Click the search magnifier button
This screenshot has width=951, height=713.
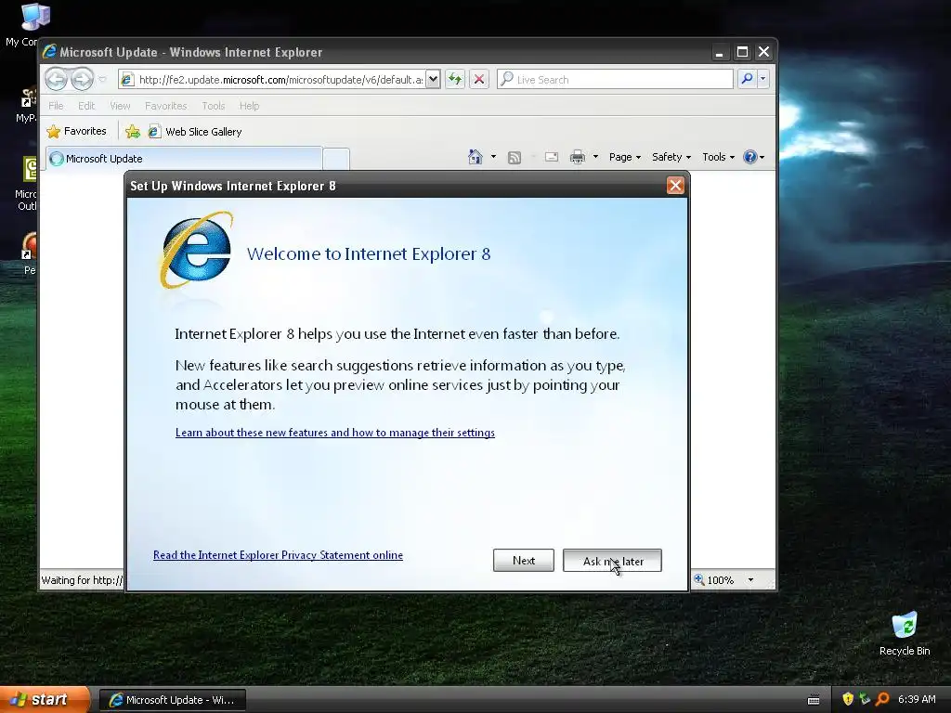pos(748,79)
